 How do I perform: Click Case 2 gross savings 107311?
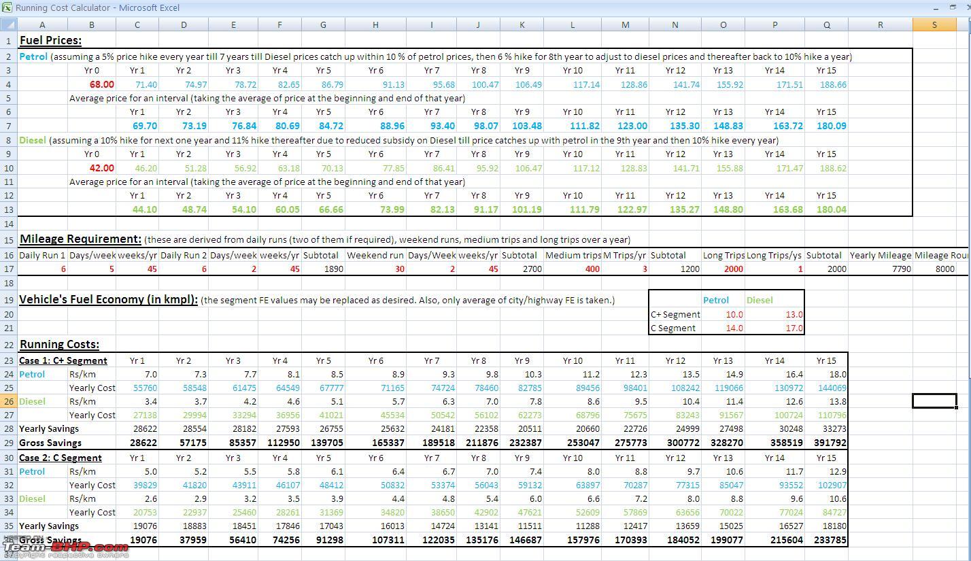click(389, 540)
